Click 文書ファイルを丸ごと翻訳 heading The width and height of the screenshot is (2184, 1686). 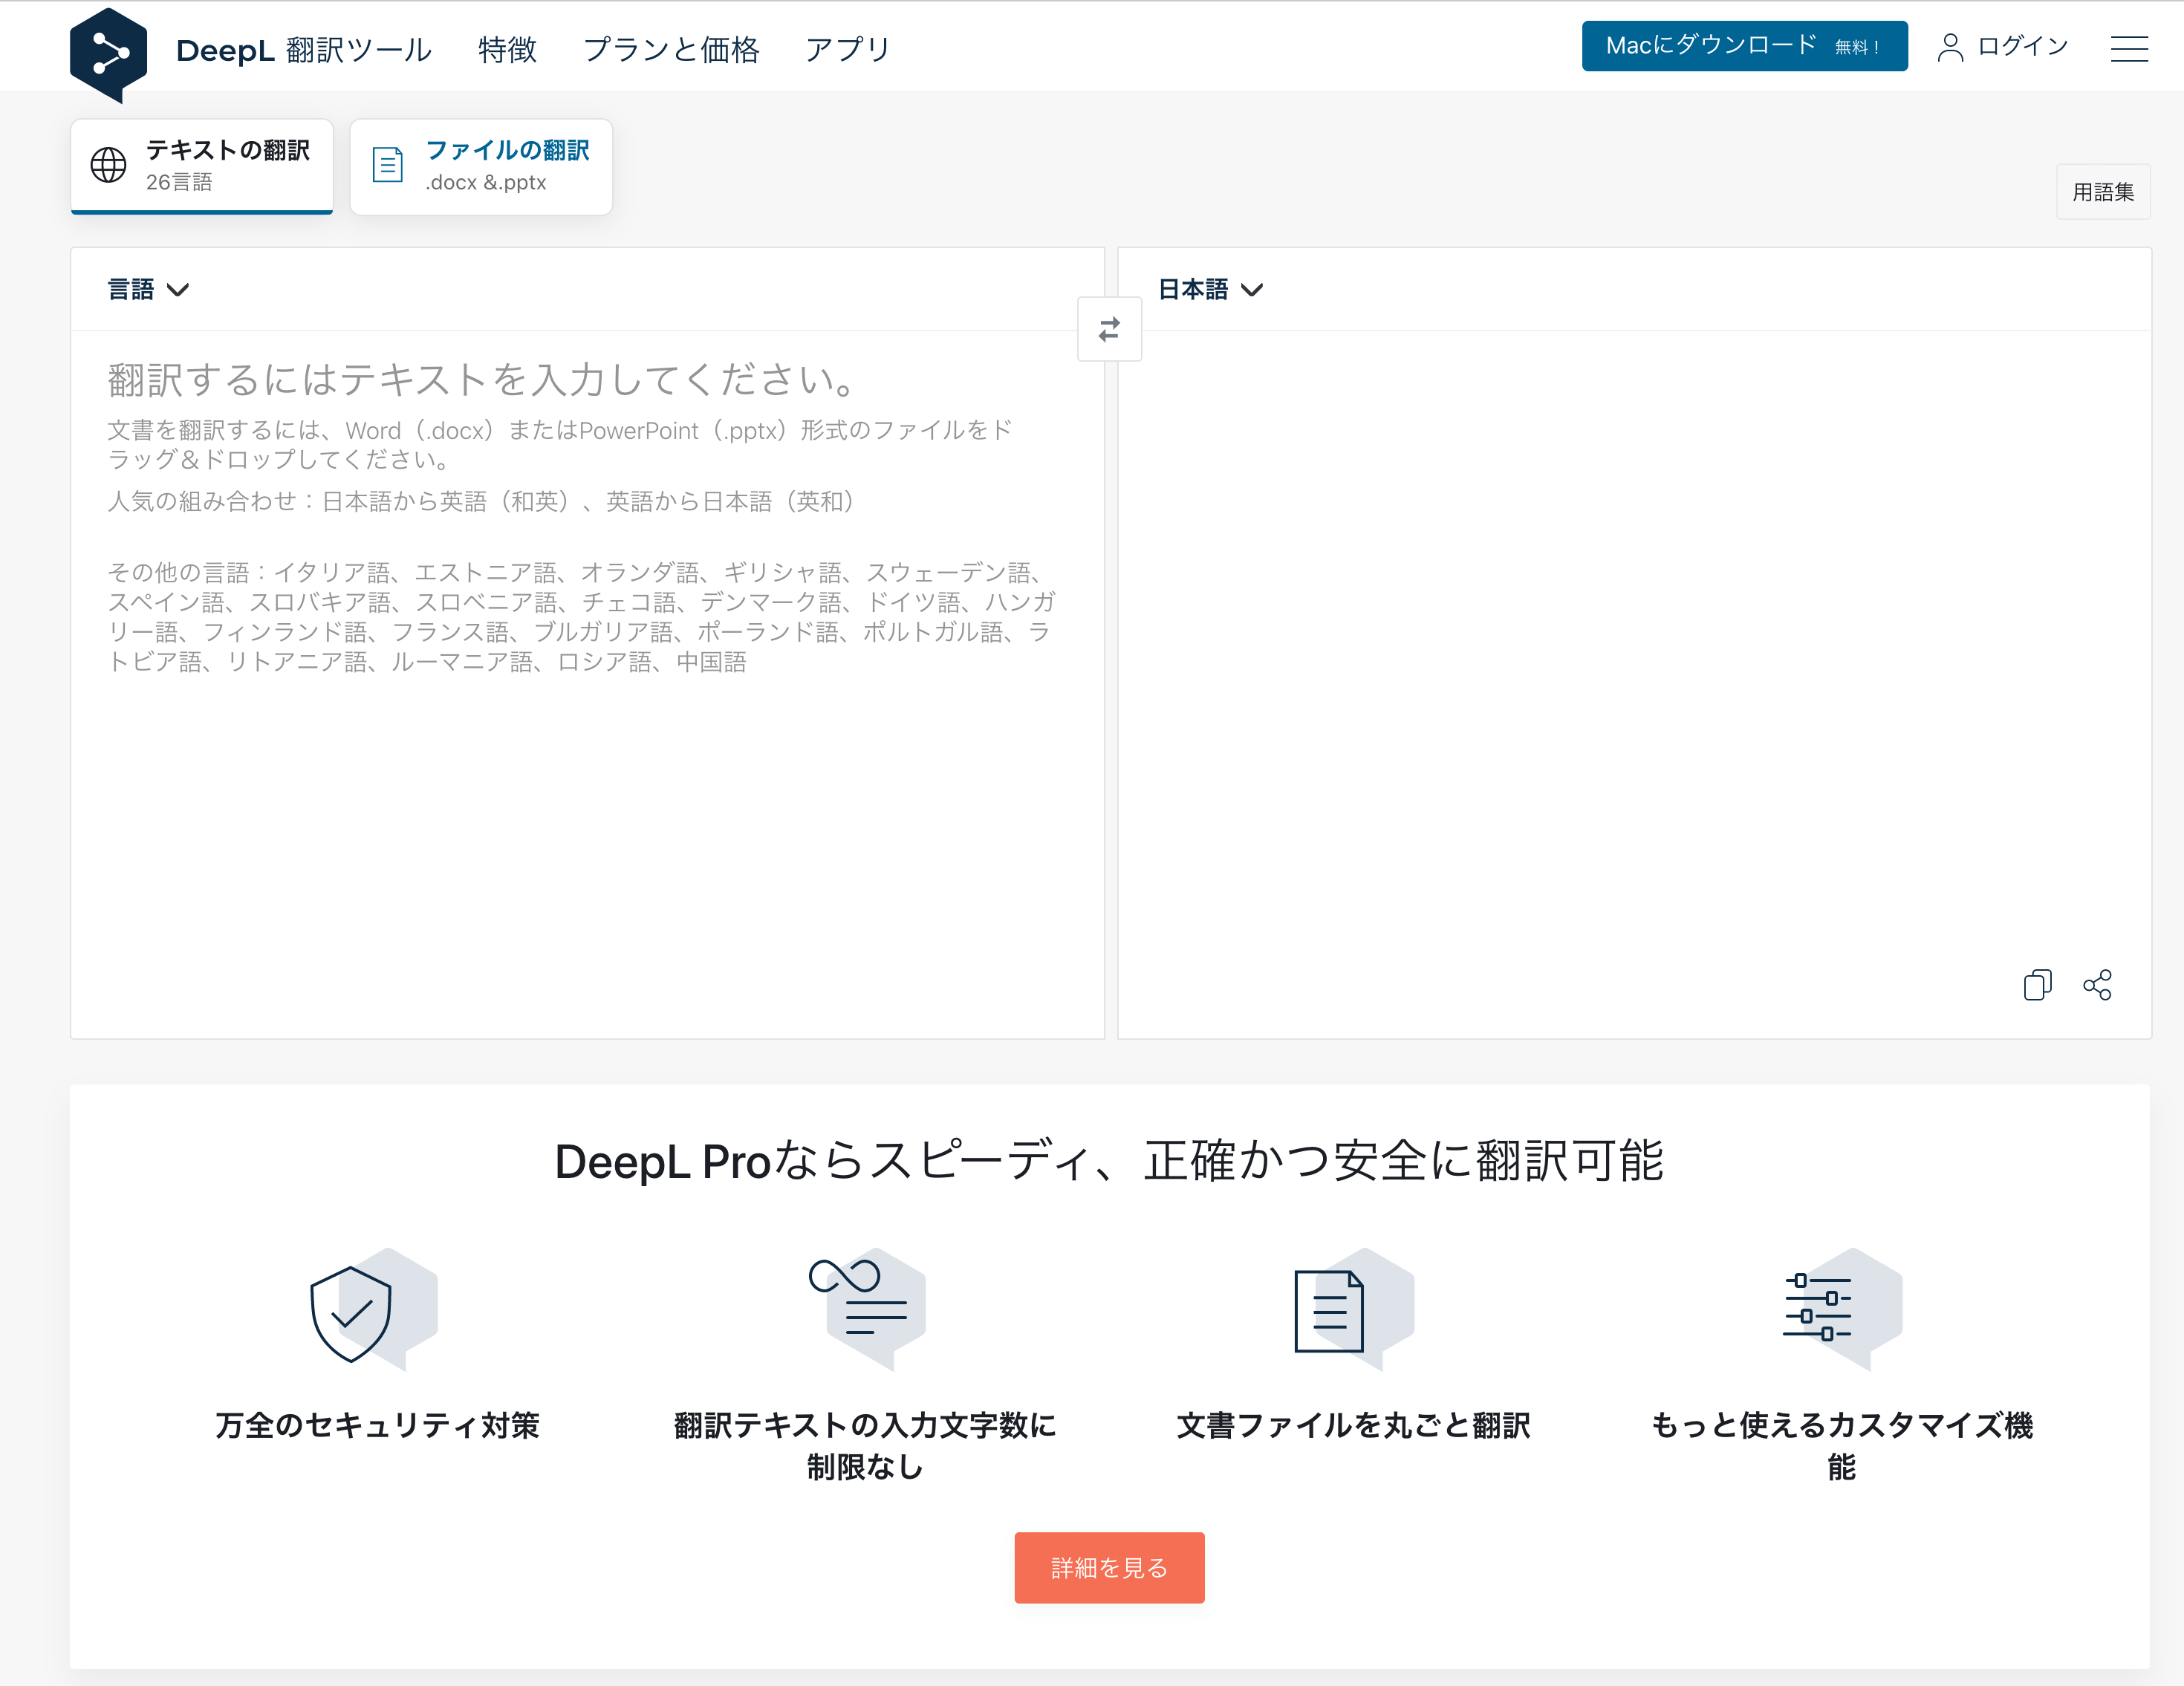[1354, 1425]
